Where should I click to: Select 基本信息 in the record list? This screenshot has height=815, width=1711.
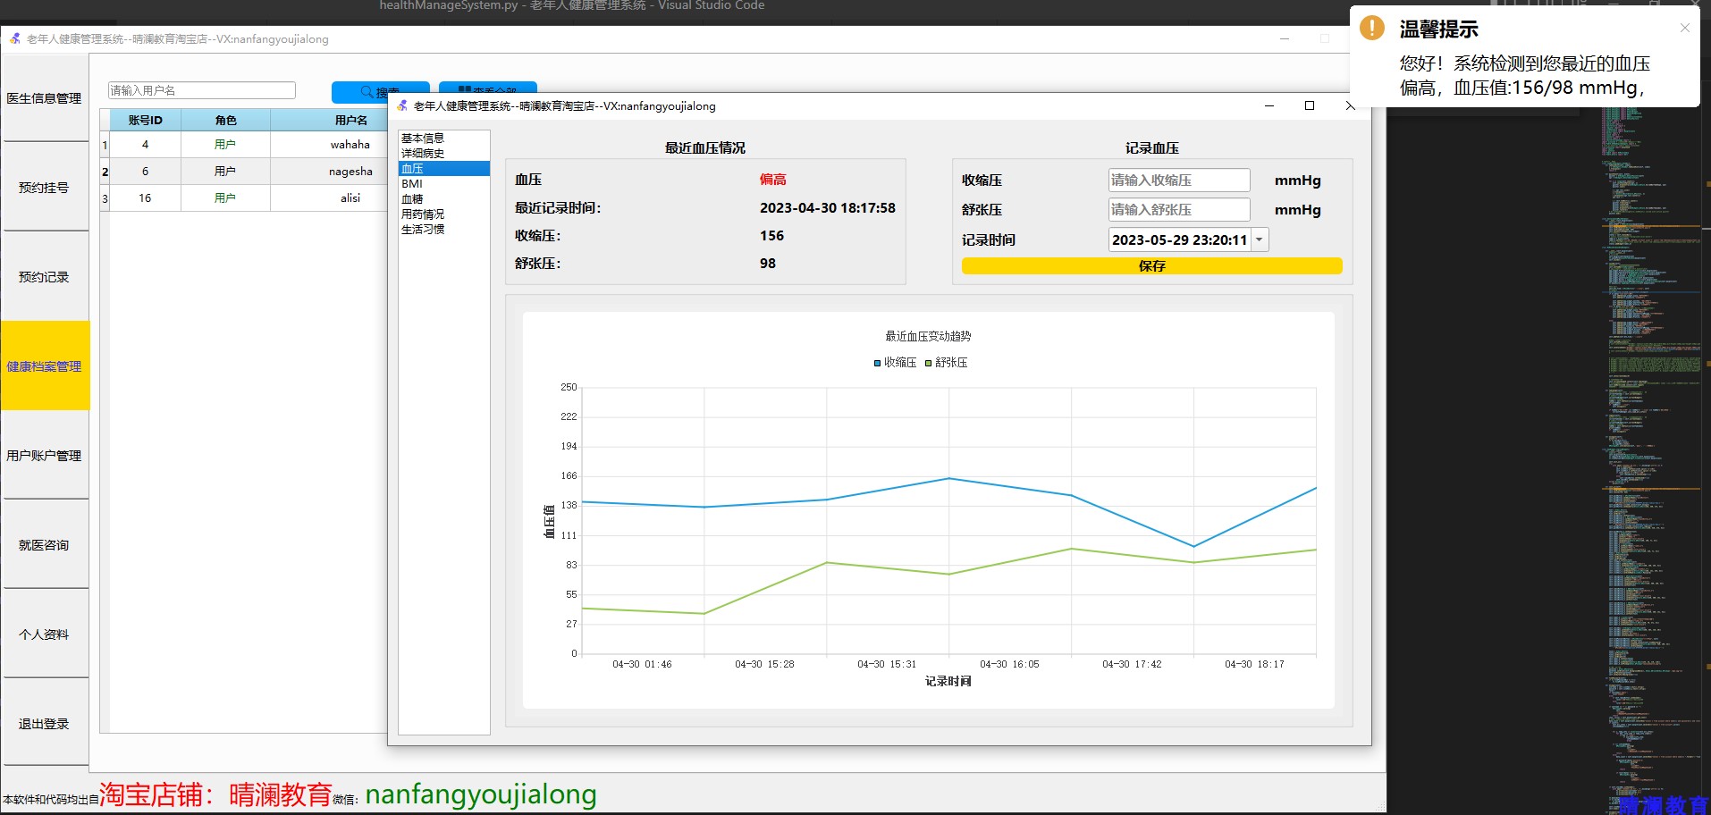pyautogui.click(x=443, y=138)
